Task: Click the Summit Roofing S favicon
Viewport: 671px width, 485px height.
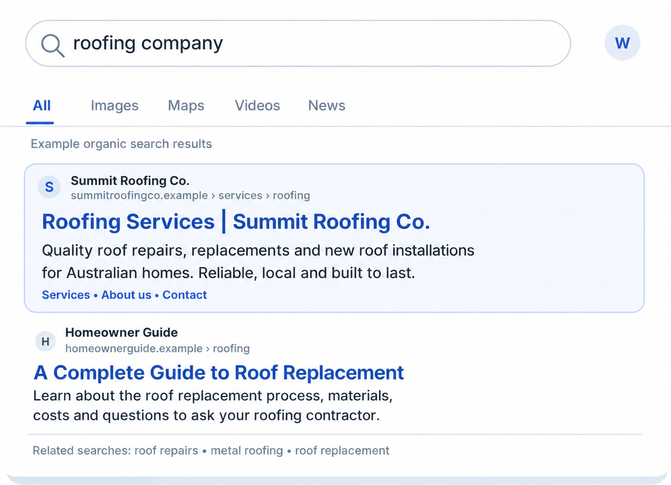Action: click(49, 187)
